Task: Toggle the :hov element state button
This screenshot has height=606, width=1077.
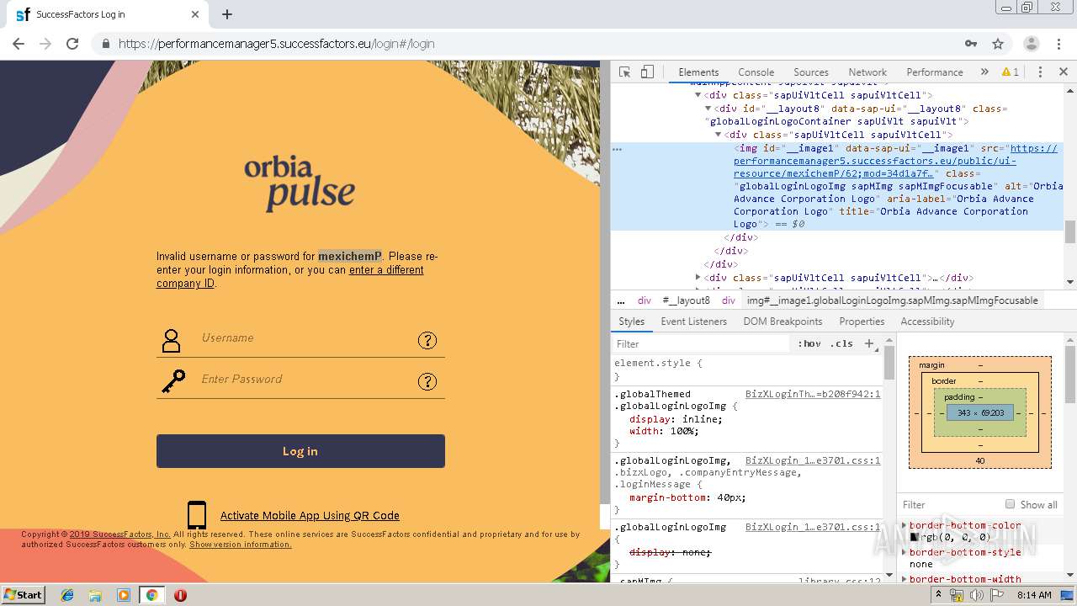Action: coord(809,344)
